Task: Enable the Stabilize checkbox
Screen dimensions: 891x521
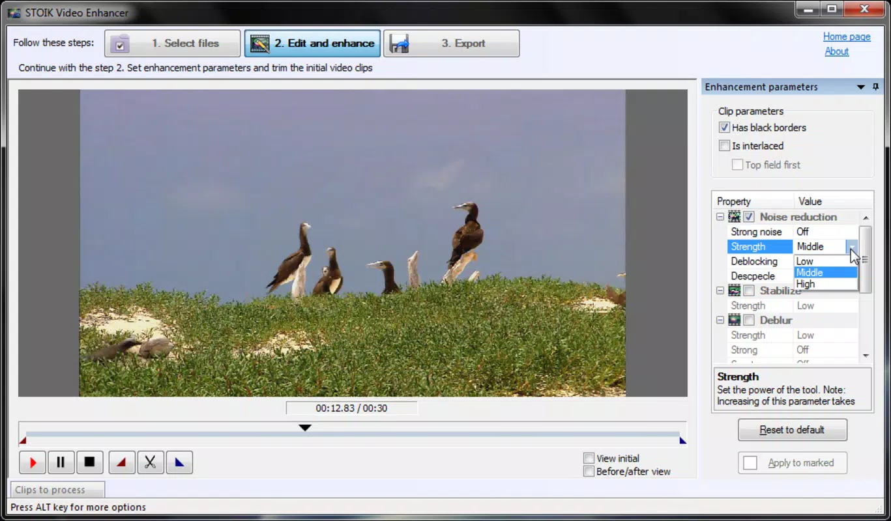Action: coord(749,290)
